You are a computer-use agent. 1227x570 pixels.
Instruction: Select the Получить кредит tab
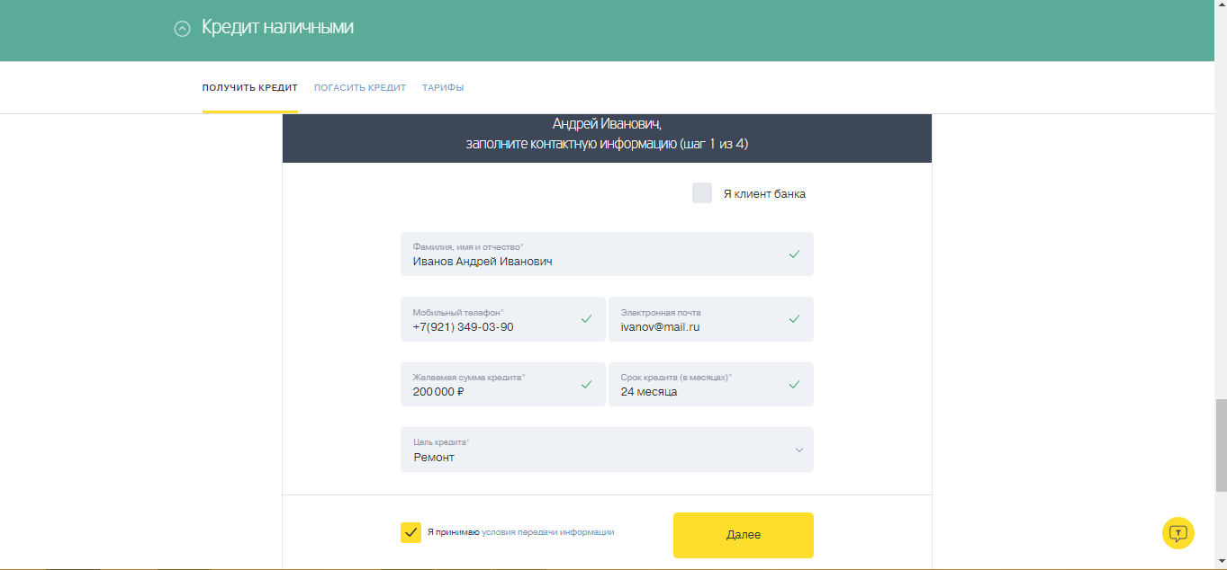[x=249, y=88]
